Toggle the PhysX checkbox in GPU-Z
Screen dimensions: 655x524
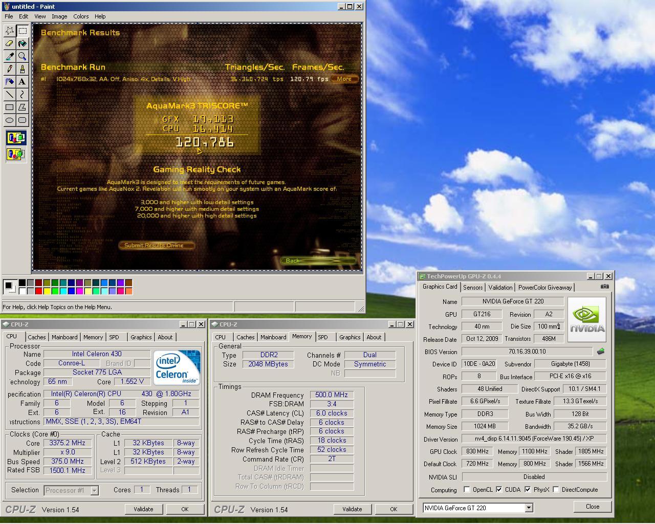[x=528, y=490]
